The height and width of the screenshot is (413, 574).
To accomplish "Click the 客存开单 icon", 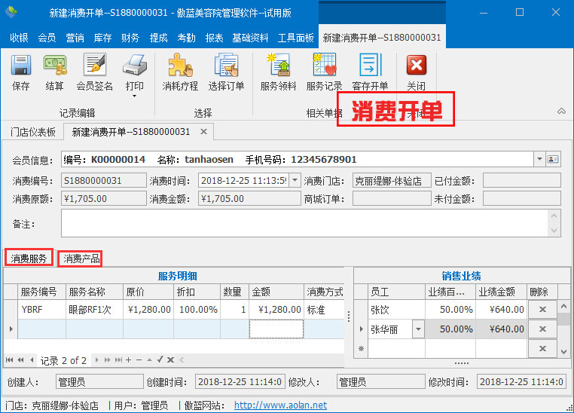I will click(x=370, y=66).
